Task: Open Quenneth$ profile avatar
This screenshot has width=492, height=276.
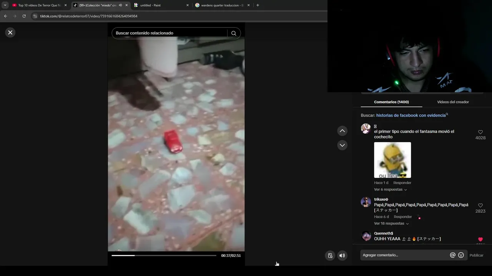Action: (x=366, y=236)
